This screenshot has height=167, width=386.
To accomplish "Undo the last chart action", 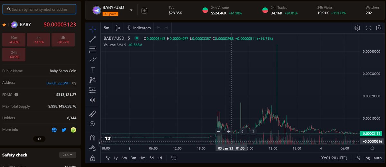I will coord(159,28).
